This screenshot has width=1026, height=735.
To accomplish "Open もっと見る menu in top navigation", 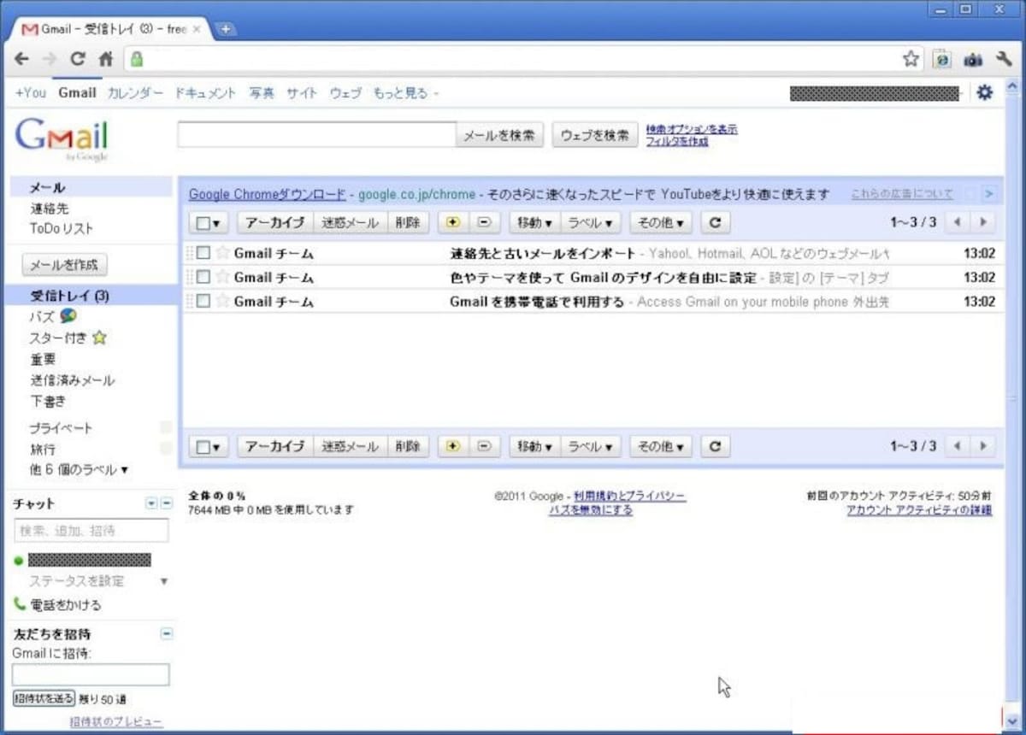I will click(x=405, y=93).
